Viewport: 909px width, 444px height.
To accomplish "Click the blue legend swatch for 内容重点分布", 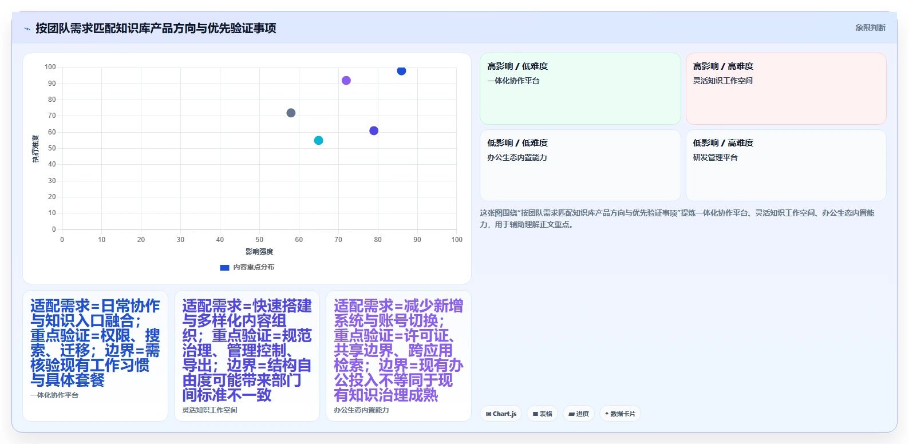I will point(224,267).
